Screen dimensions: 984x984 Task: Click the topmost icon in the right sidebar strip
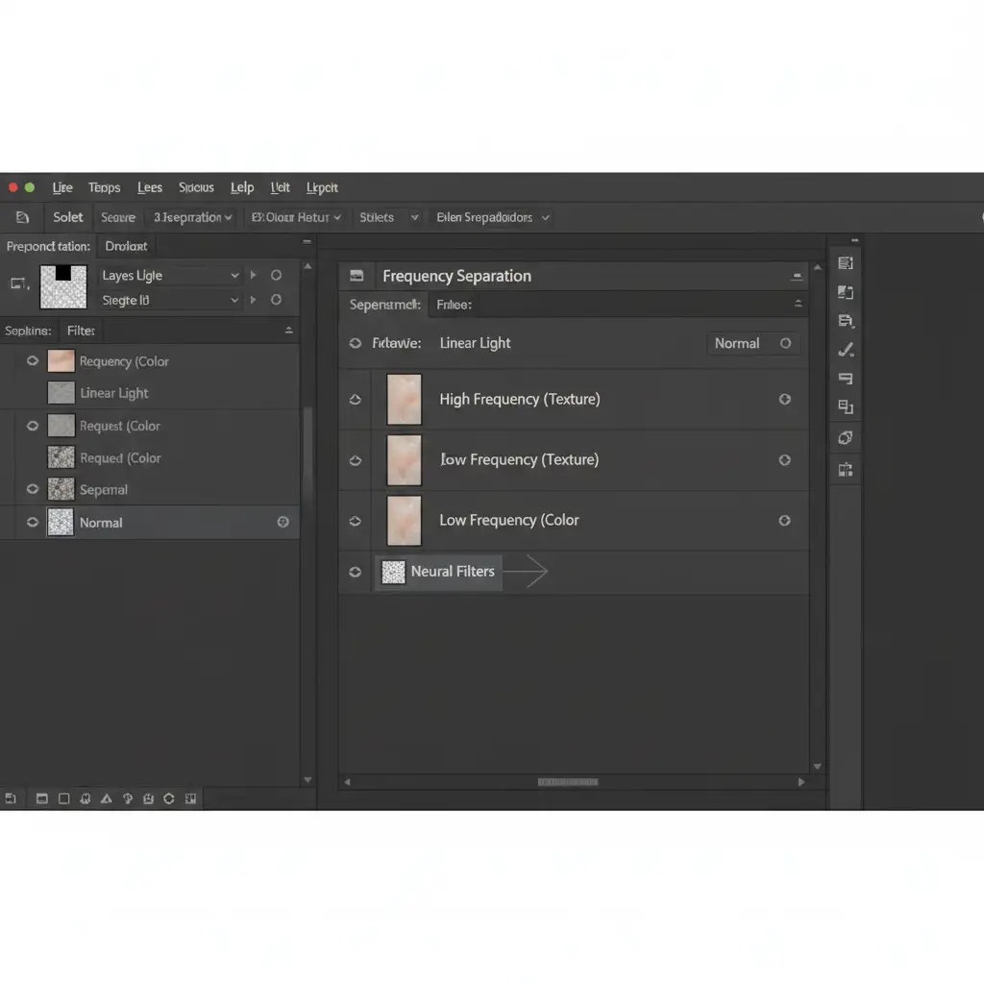(x=846, y=263)
